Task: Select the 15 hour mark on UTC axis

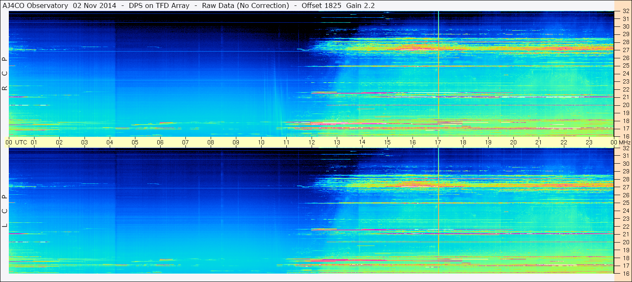Action: point(387,142)
